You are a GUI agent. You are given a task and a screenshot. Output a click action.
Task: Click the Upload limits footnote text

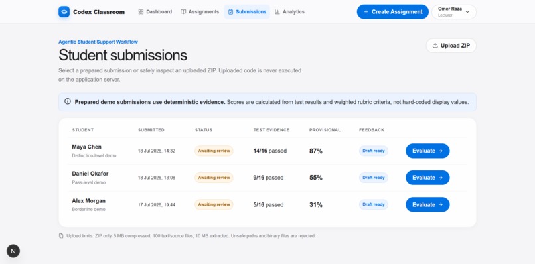click(191, 235)
